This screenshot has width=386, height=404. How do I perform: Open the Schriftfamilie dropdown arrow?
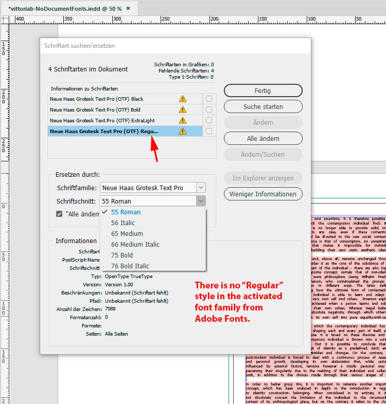(201, 188)
